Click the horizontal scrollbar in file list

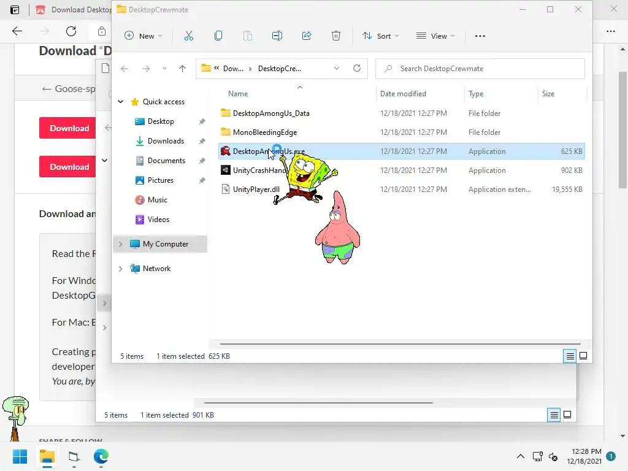click(x=400, y=343)
